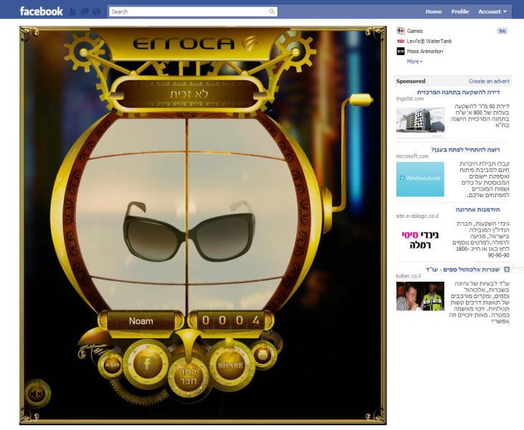The image size is (524, 430).
Task: Click the golden print button
Action: coord(262,355)
